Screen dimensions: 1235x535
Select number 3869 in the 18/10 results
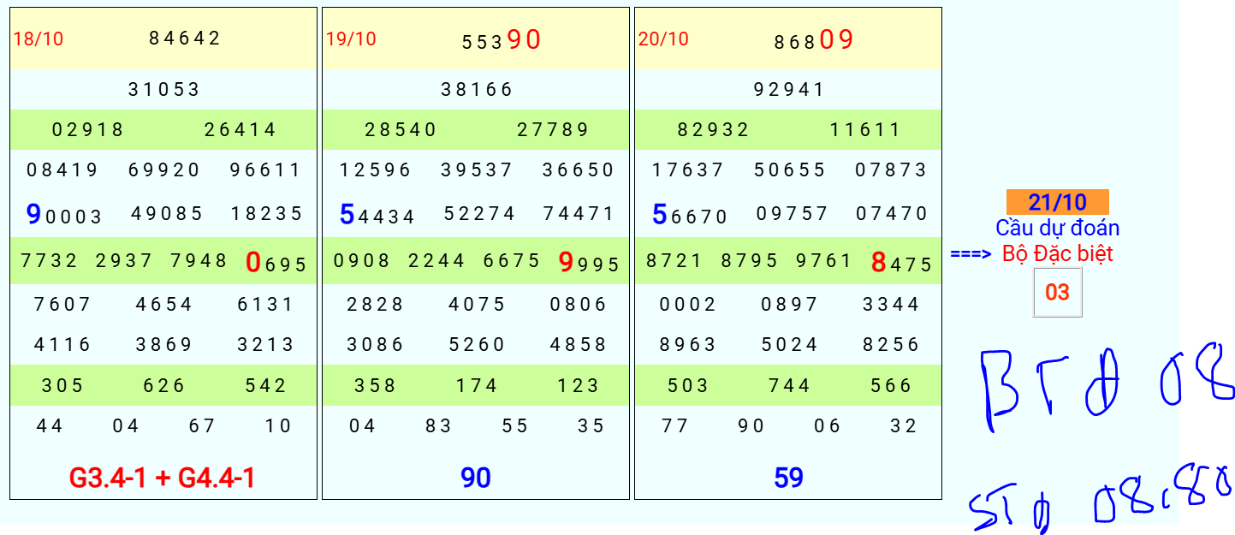pos(164,345)
